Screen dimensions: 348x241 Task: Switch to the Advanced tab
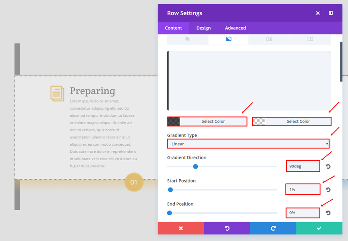click(235, 28)
